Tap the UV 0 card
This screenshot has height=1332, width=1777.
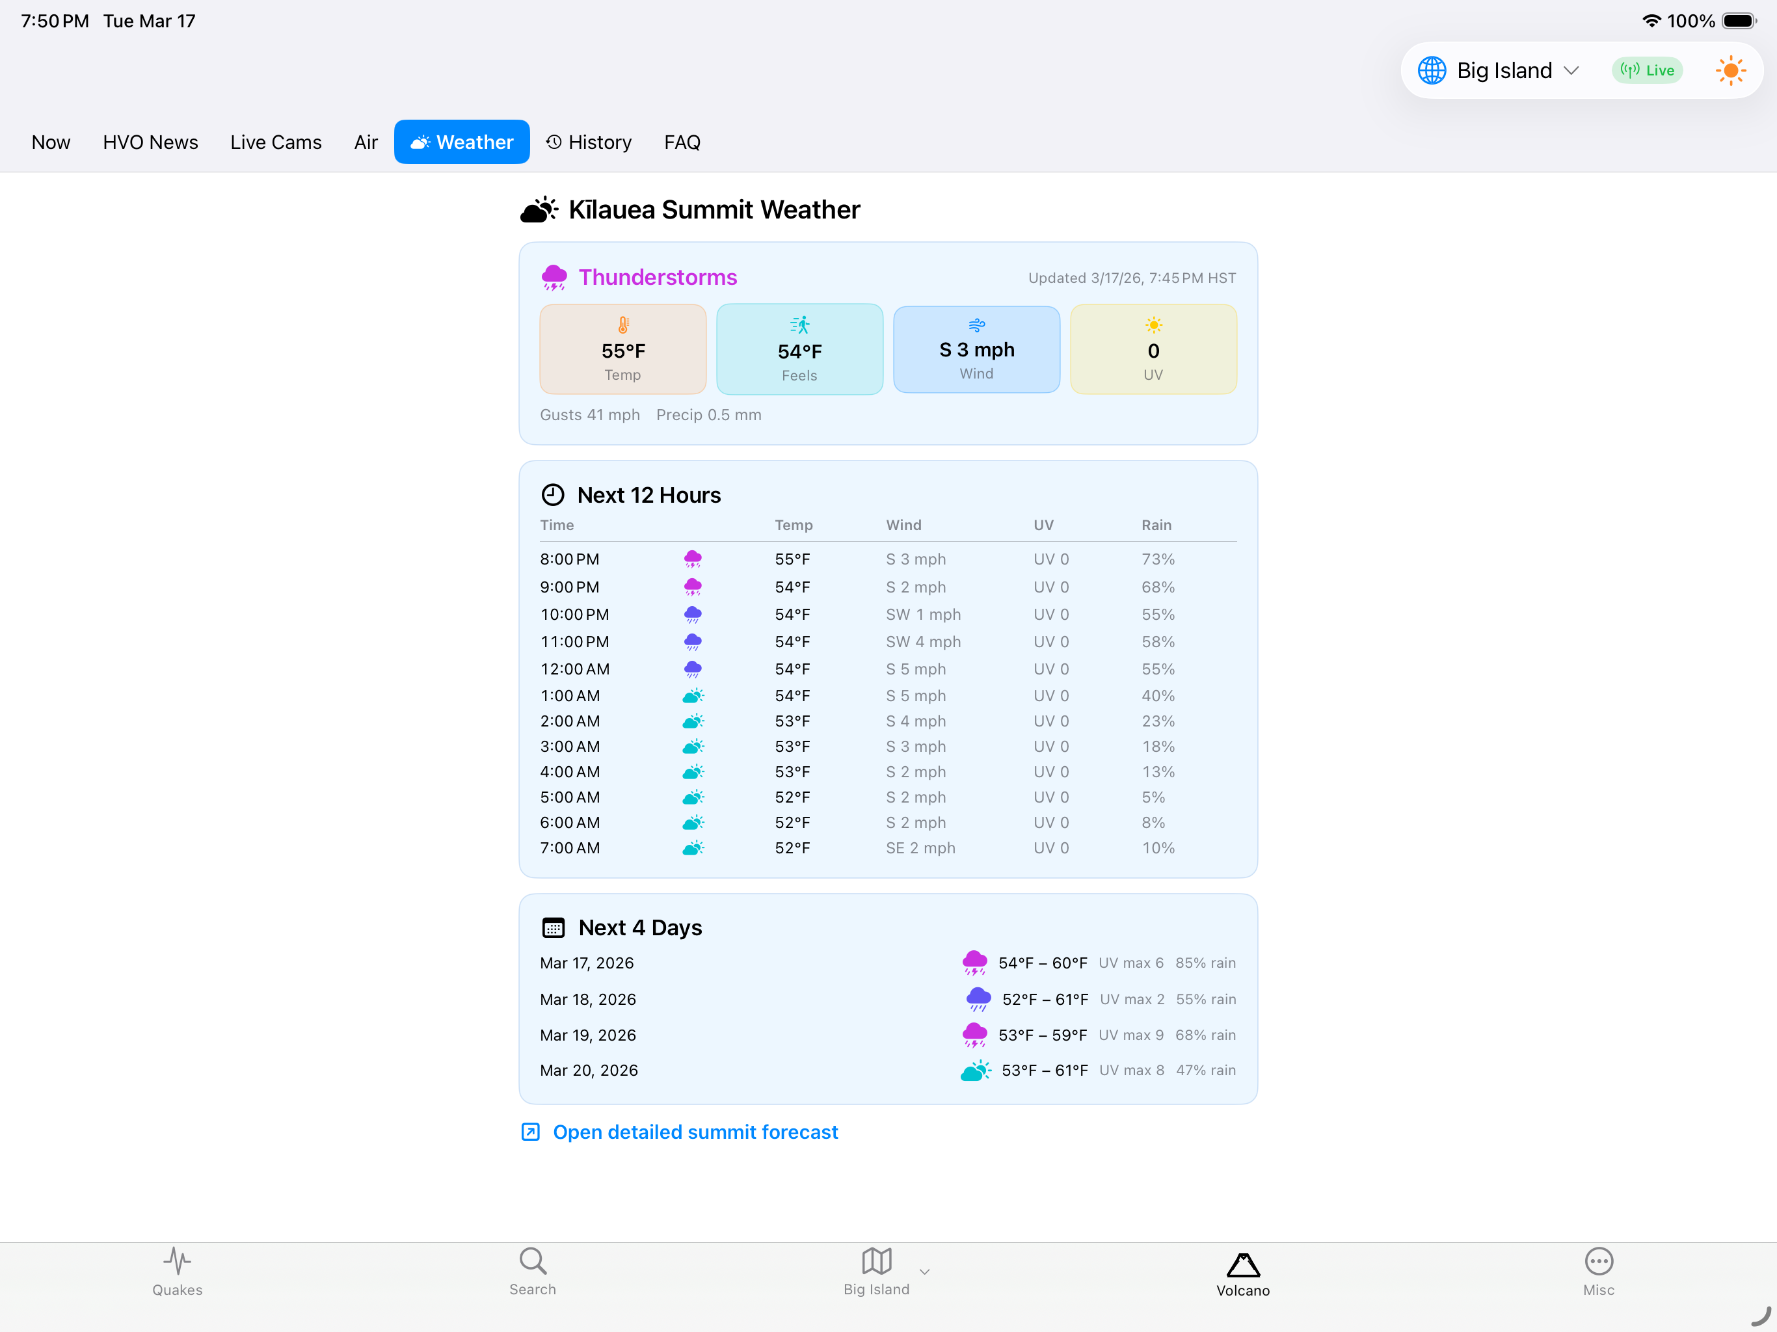point(1153,349)
